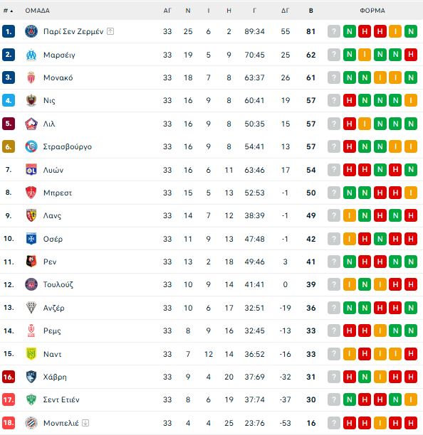Open the Saint-Étienne green crest
423x435 pixels.
31,399
